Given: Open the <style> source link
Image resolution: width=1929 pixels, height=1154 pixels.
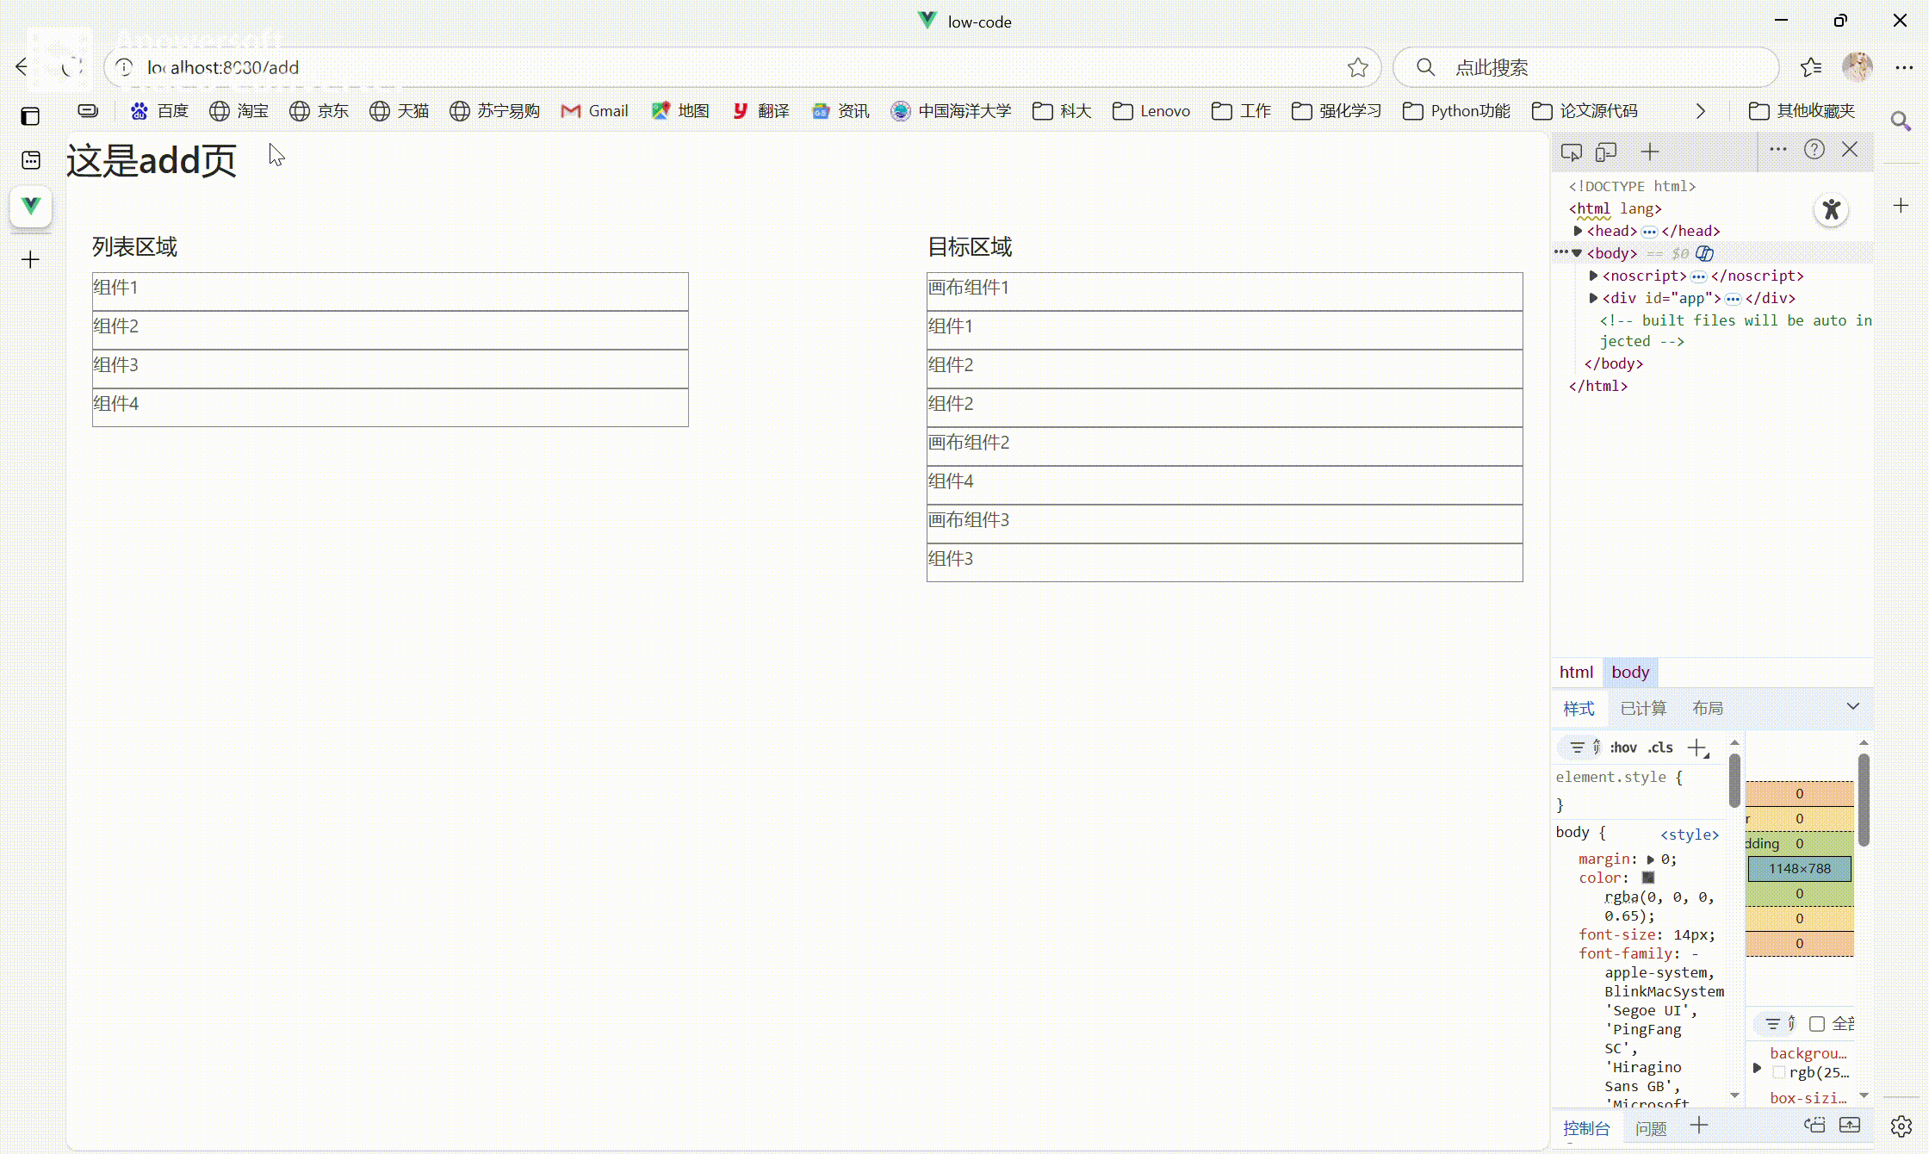Looking at the screenshot, I should (x=1689, y=834).
